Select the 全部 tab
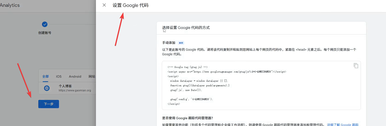The height and width of the screenshot is (126, 386). [45, 76]
